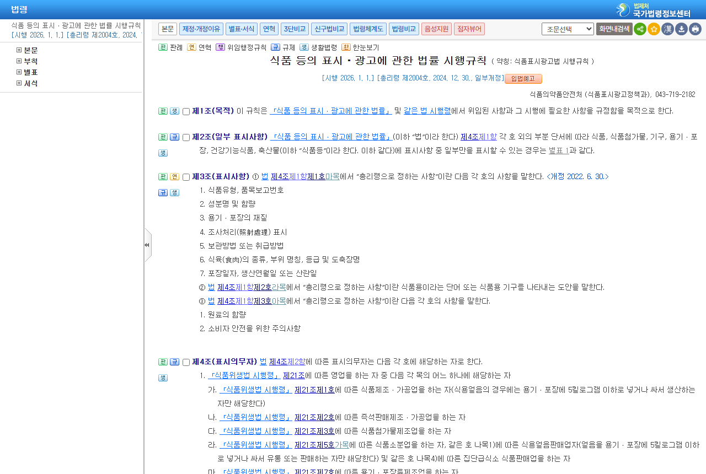Click 판례 icon next to 제4조(표시의무자)
The height and width of the screenshot is (474, 706).
pos(163,362)
